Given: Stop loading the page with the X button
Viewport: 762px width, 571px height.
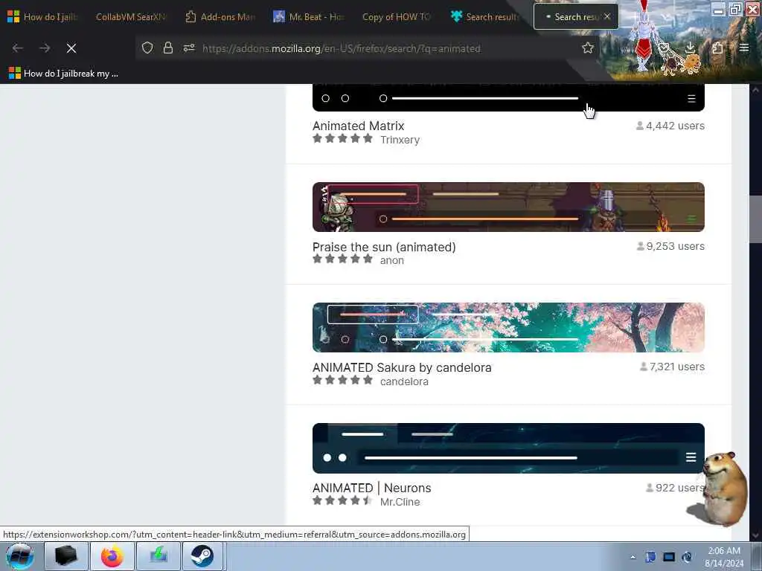Looking at the screenshot, I should 71,48.
